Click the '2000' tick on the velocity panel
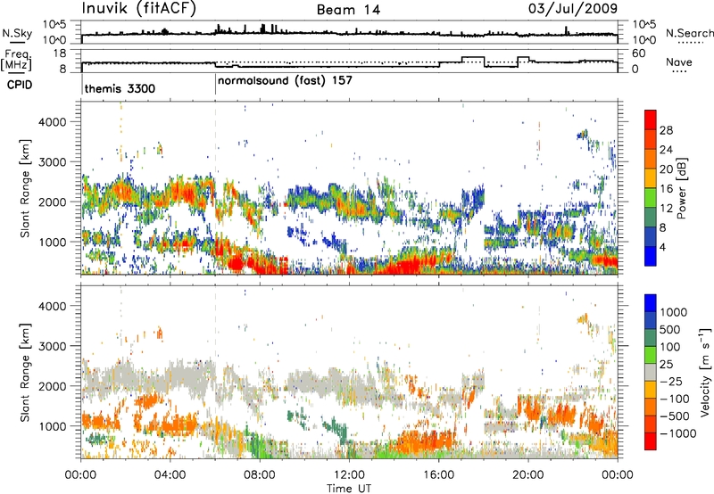 52,386
